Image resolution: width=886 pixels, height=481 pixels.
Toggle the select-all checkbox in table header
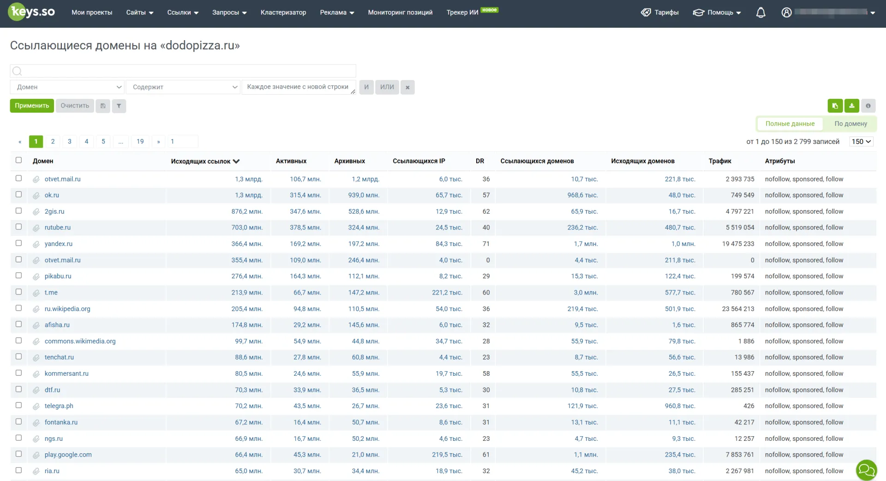18,160
